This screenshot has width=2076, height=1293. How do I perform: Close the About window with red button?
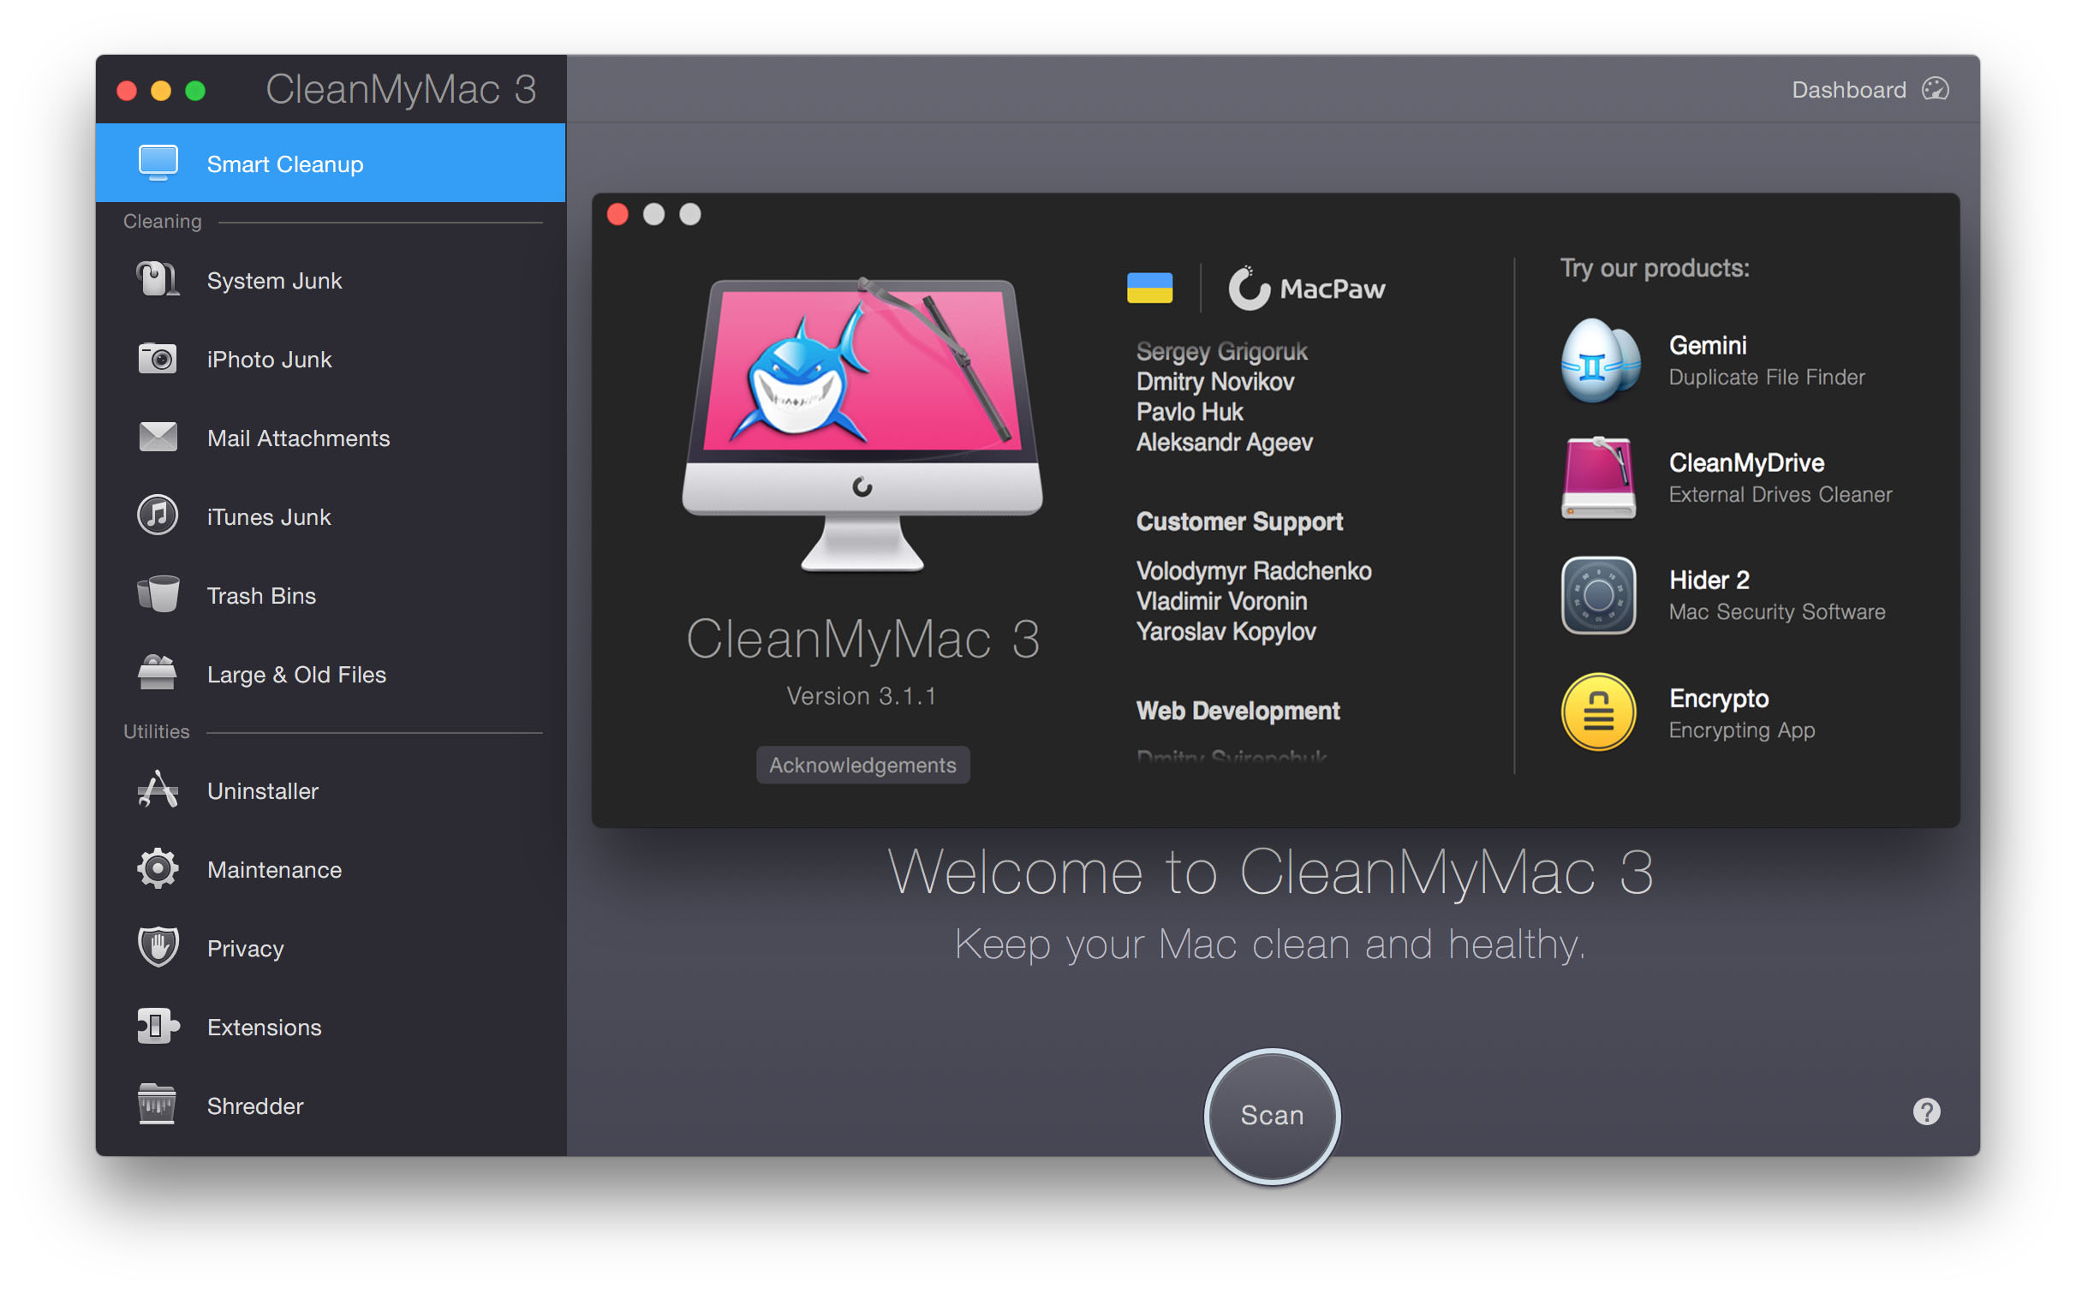coord(617,213)
